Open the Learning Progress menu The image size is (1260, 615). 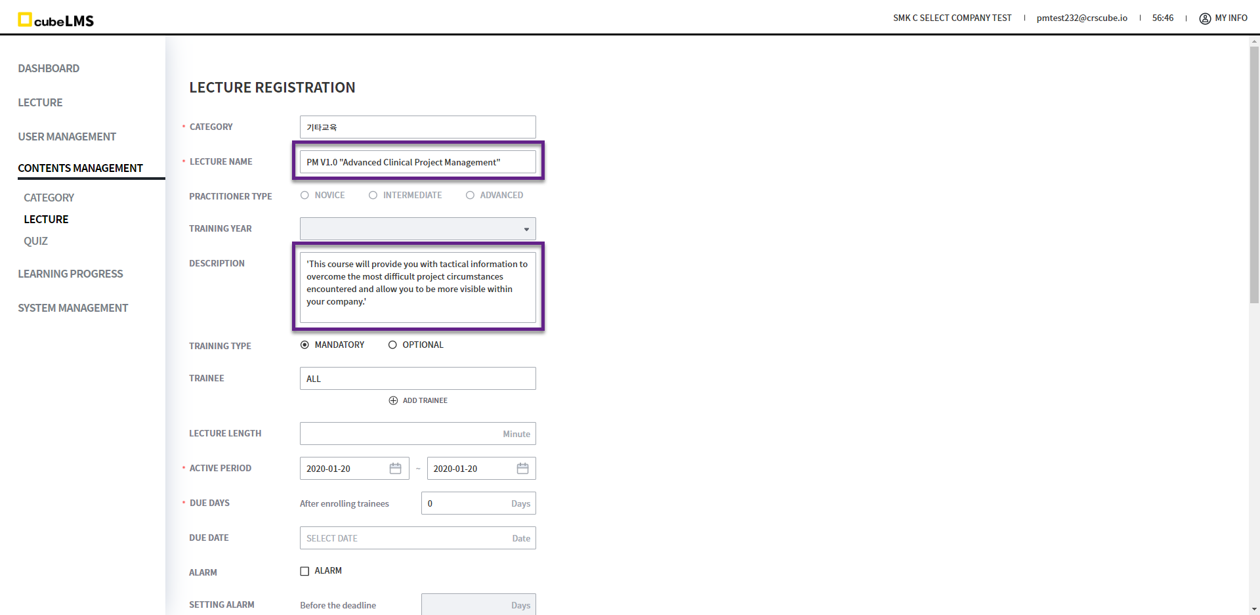click(x=70, y=274)
